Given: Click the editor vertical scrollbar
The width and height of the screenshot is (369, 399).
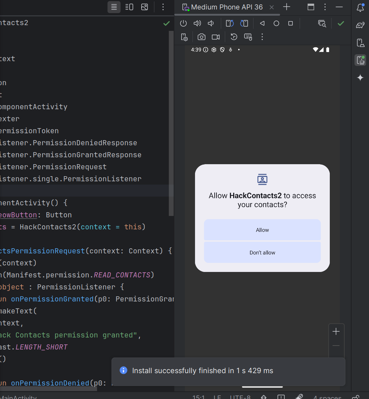Looking at the screenshot, I should [x=171, y=123].
